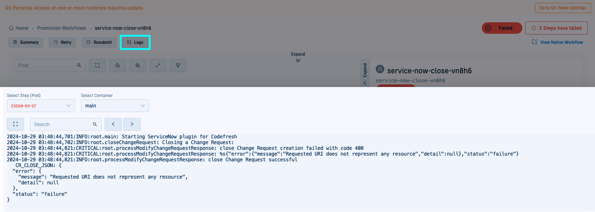
Task: Go to previous log search match
Action: pyautogui.click(x=113, y=124)
